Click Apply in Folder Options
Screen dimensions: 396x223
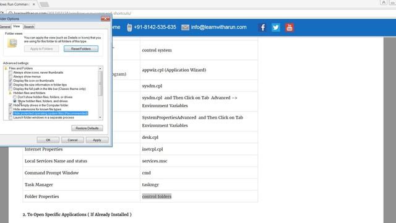point(97,140)
